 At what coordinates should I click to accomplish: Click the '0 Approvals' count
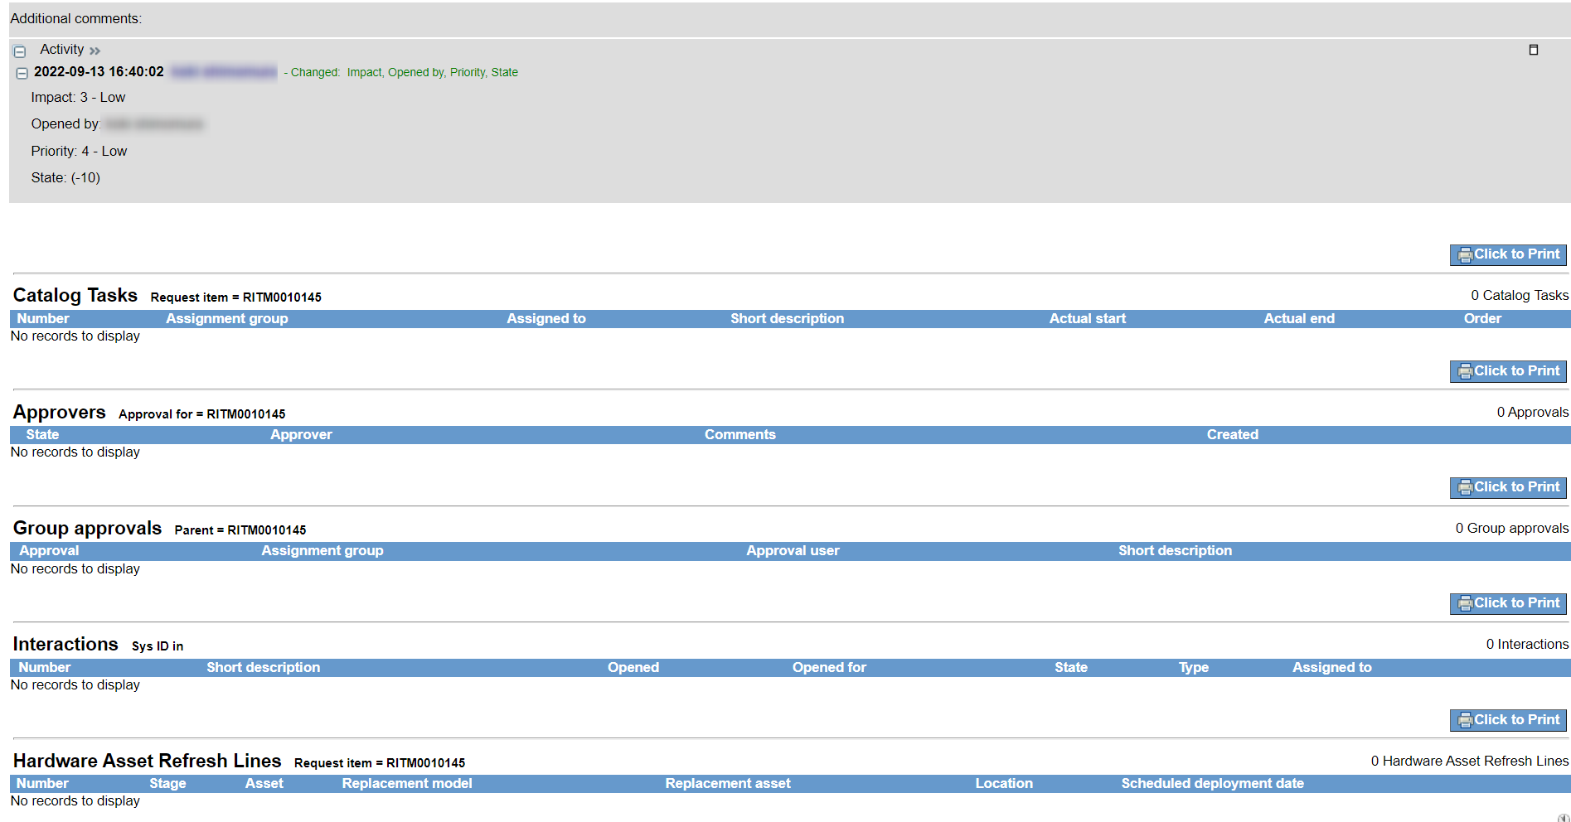1533,412
